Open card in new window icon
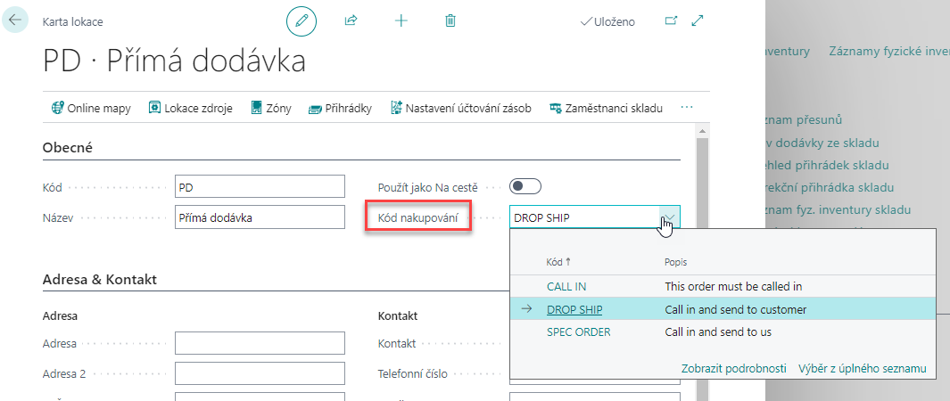 (671, 20)
